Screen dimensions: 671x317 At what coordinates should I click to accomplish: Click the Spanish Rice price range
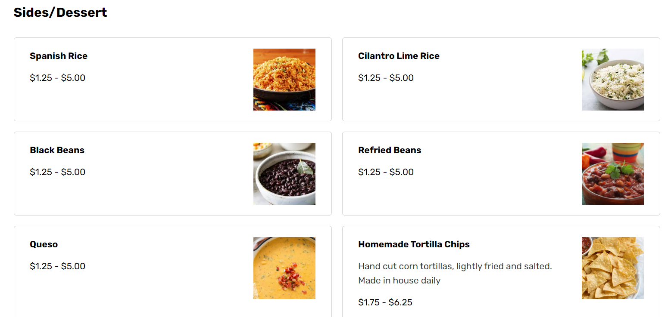[57, 78]
